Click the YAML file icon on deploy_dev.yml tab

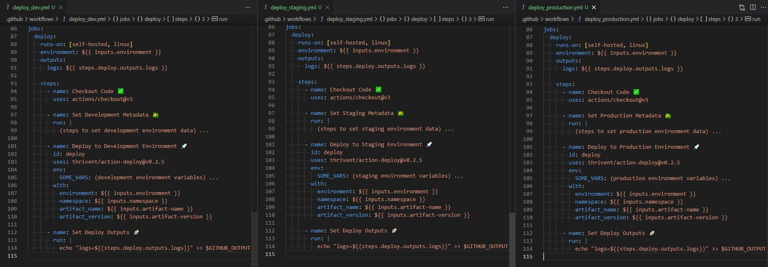point(8,7)
